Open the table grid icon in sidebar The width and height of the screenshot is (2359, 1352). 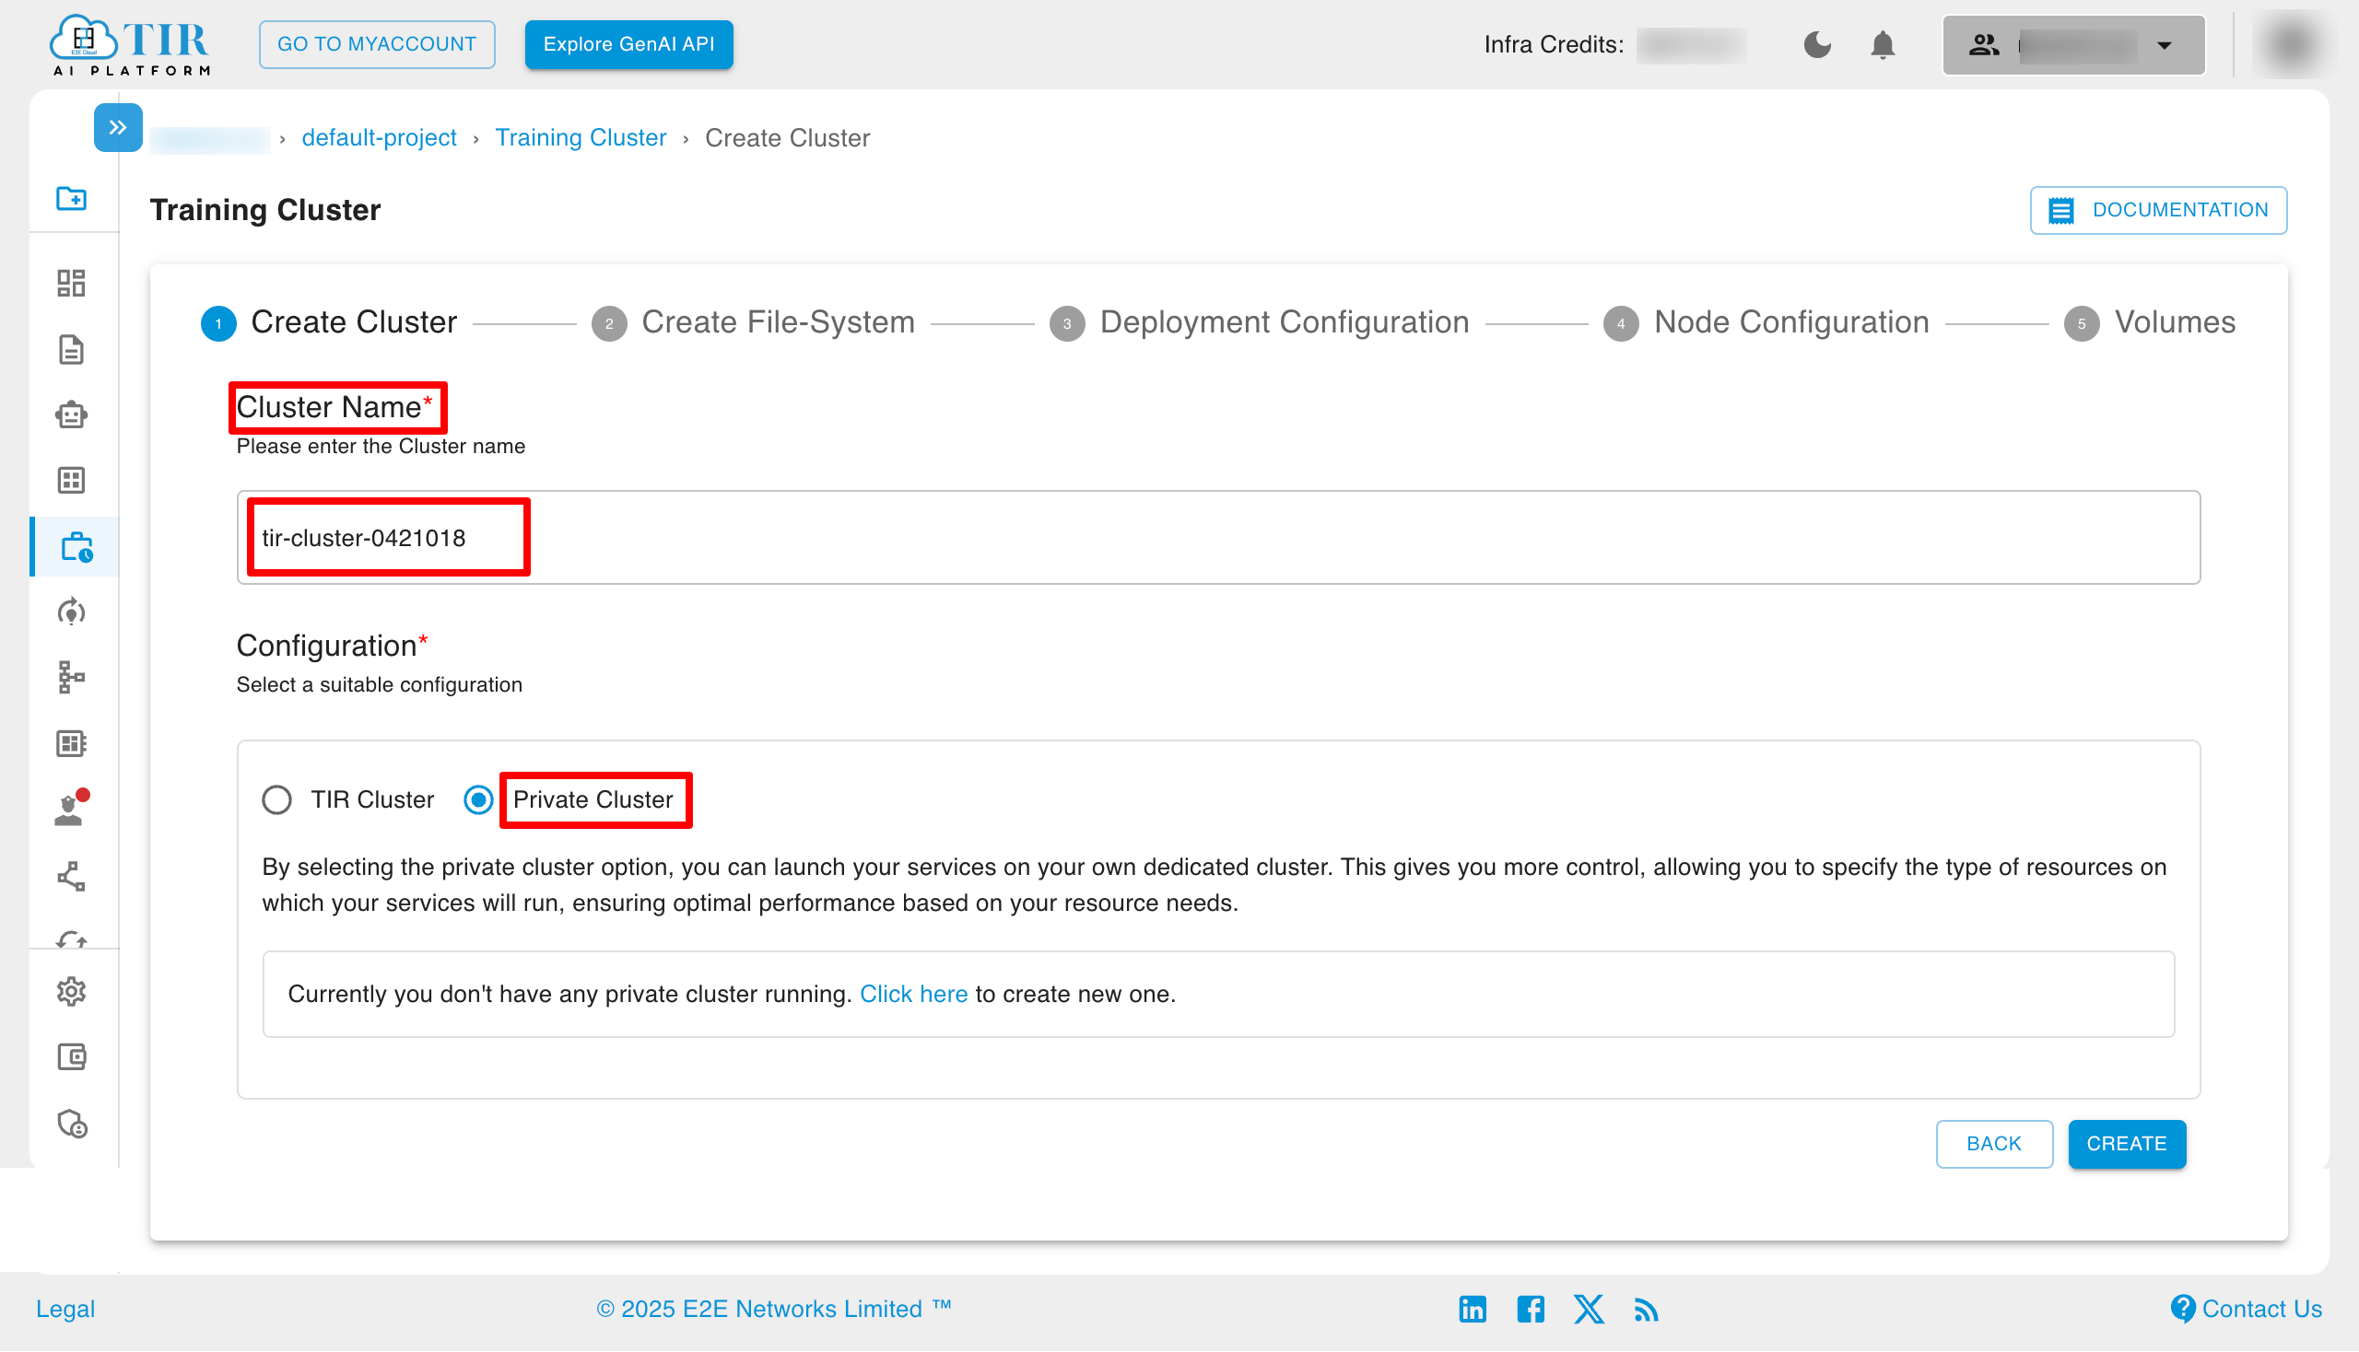pyautogui.click(x=72, y=480)
